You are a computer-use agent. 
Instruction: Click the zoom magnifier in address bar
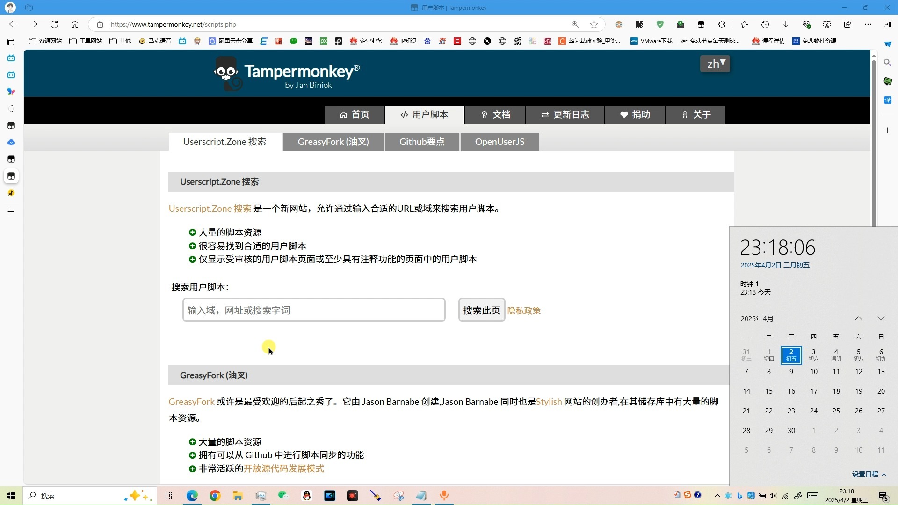(575, 24)
